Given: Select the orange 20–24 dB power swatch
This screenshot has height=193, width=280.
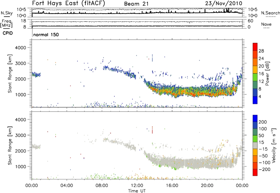Looking at the screenshot, I should (255, 62).
